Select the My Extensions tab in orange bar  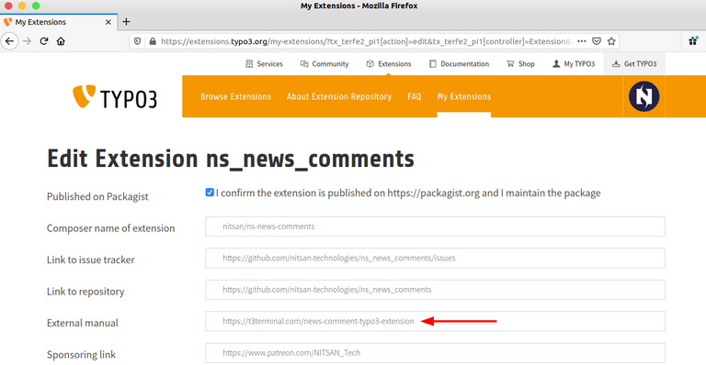pos(463,96)
